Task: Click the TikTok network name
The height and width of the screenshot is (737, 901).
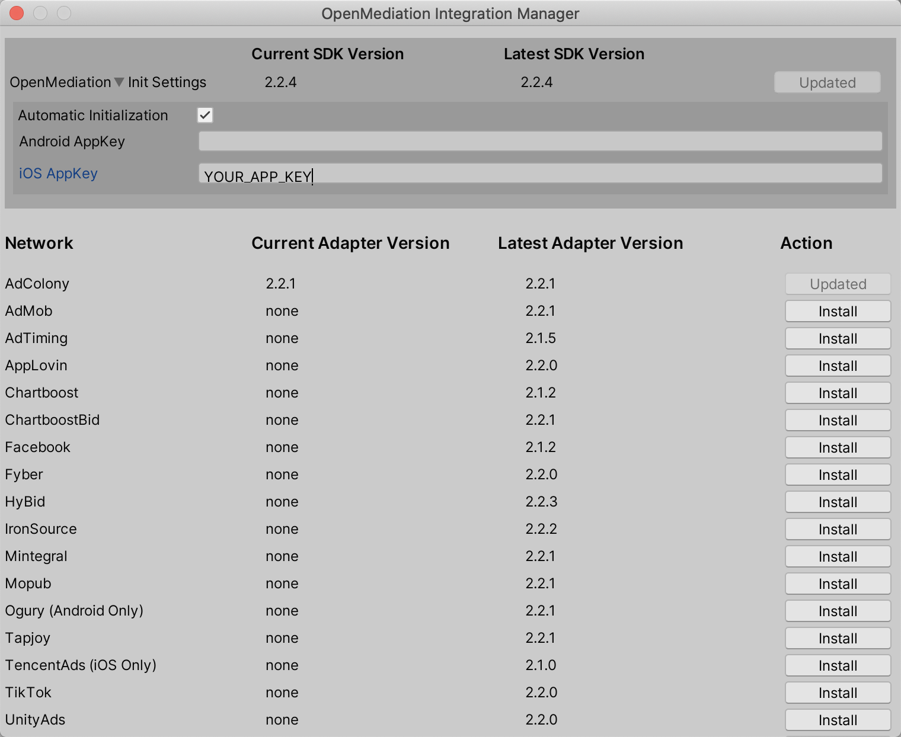Action: [x=28, y=693]
